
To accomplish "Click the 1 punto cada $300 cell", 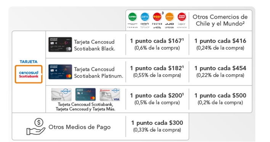I will coord(157,126).
